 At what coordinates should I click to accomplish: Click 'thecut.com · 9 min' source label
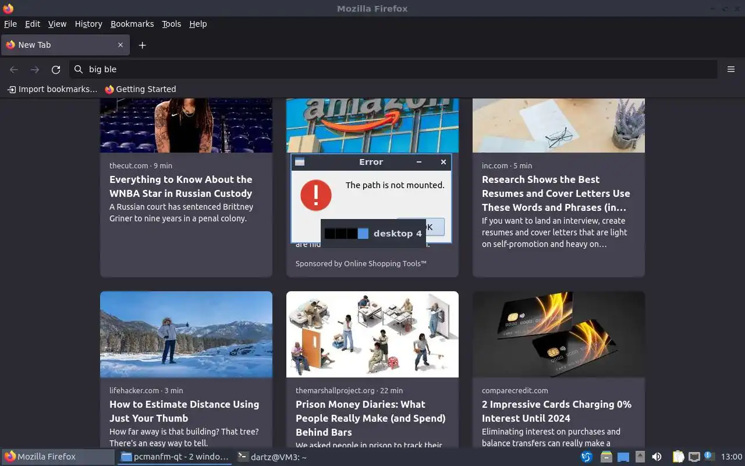(x=141, y=165)
